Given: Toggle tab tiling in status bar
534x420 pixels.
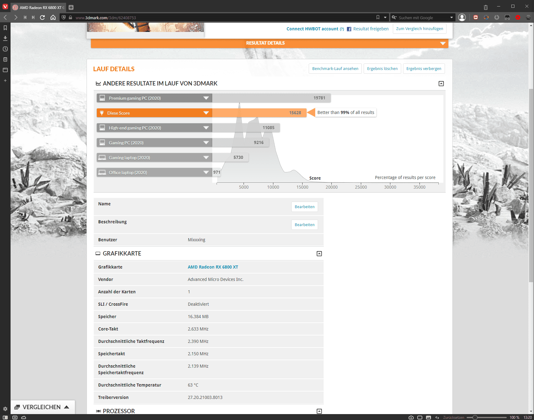Looking at the screenshot, I should coord(15,418).
